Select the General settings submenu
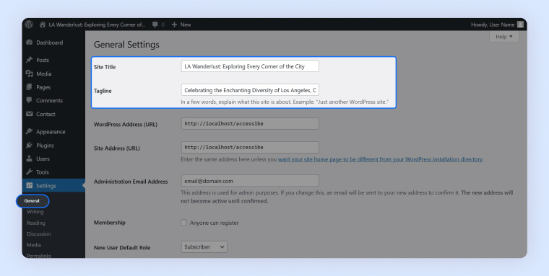This screenshot has height=276, width=549. 33,201
